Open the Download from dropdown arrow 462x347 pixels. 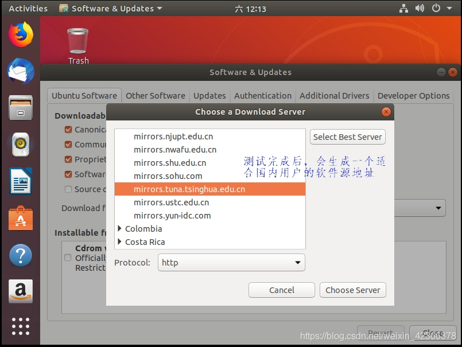438,208
